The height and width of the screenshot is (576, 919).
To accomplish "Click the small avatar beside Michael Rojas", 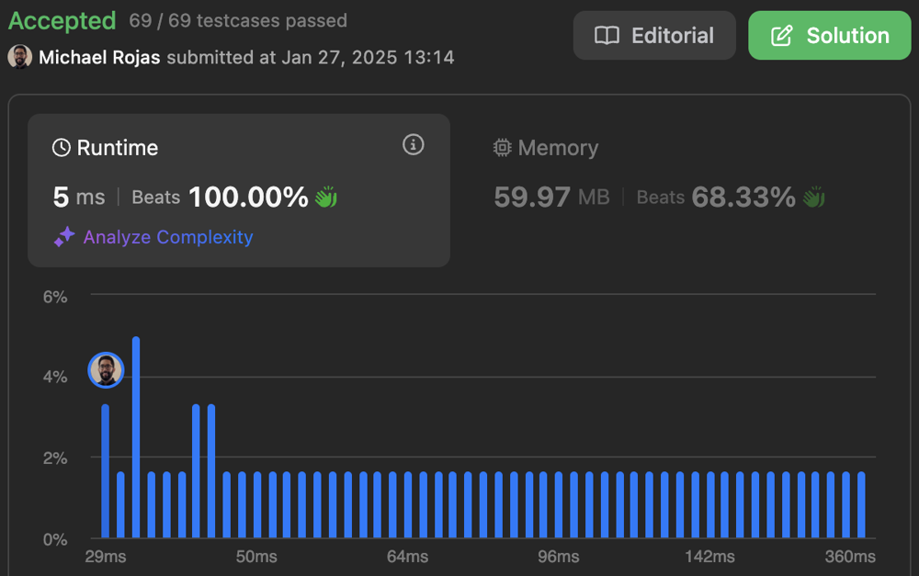I will [19, 57].
